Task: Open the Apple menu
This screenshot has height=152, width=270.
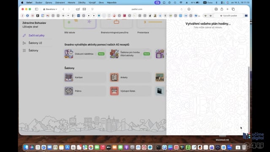Action: 22,3
